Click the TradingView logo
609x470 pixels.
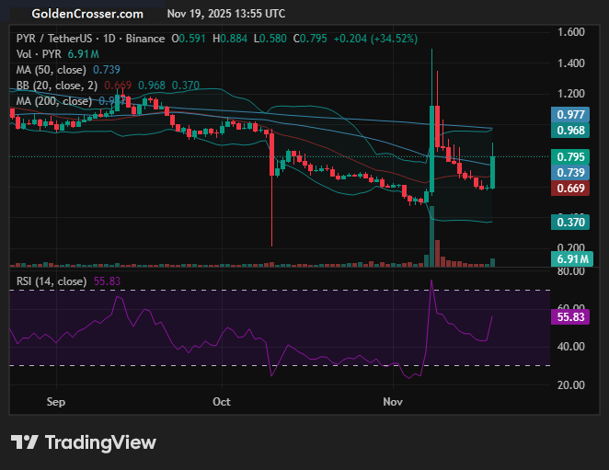[x=83, y=442]
